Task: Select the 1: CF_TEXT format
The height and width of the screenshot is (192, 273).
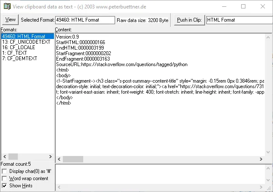Action: (x=14, y=53)
